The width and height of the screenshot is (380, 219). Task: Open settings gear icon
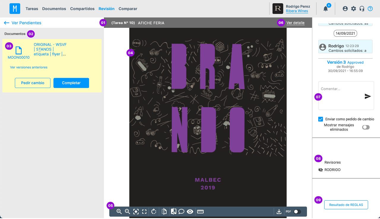click(x=353, y=9)
